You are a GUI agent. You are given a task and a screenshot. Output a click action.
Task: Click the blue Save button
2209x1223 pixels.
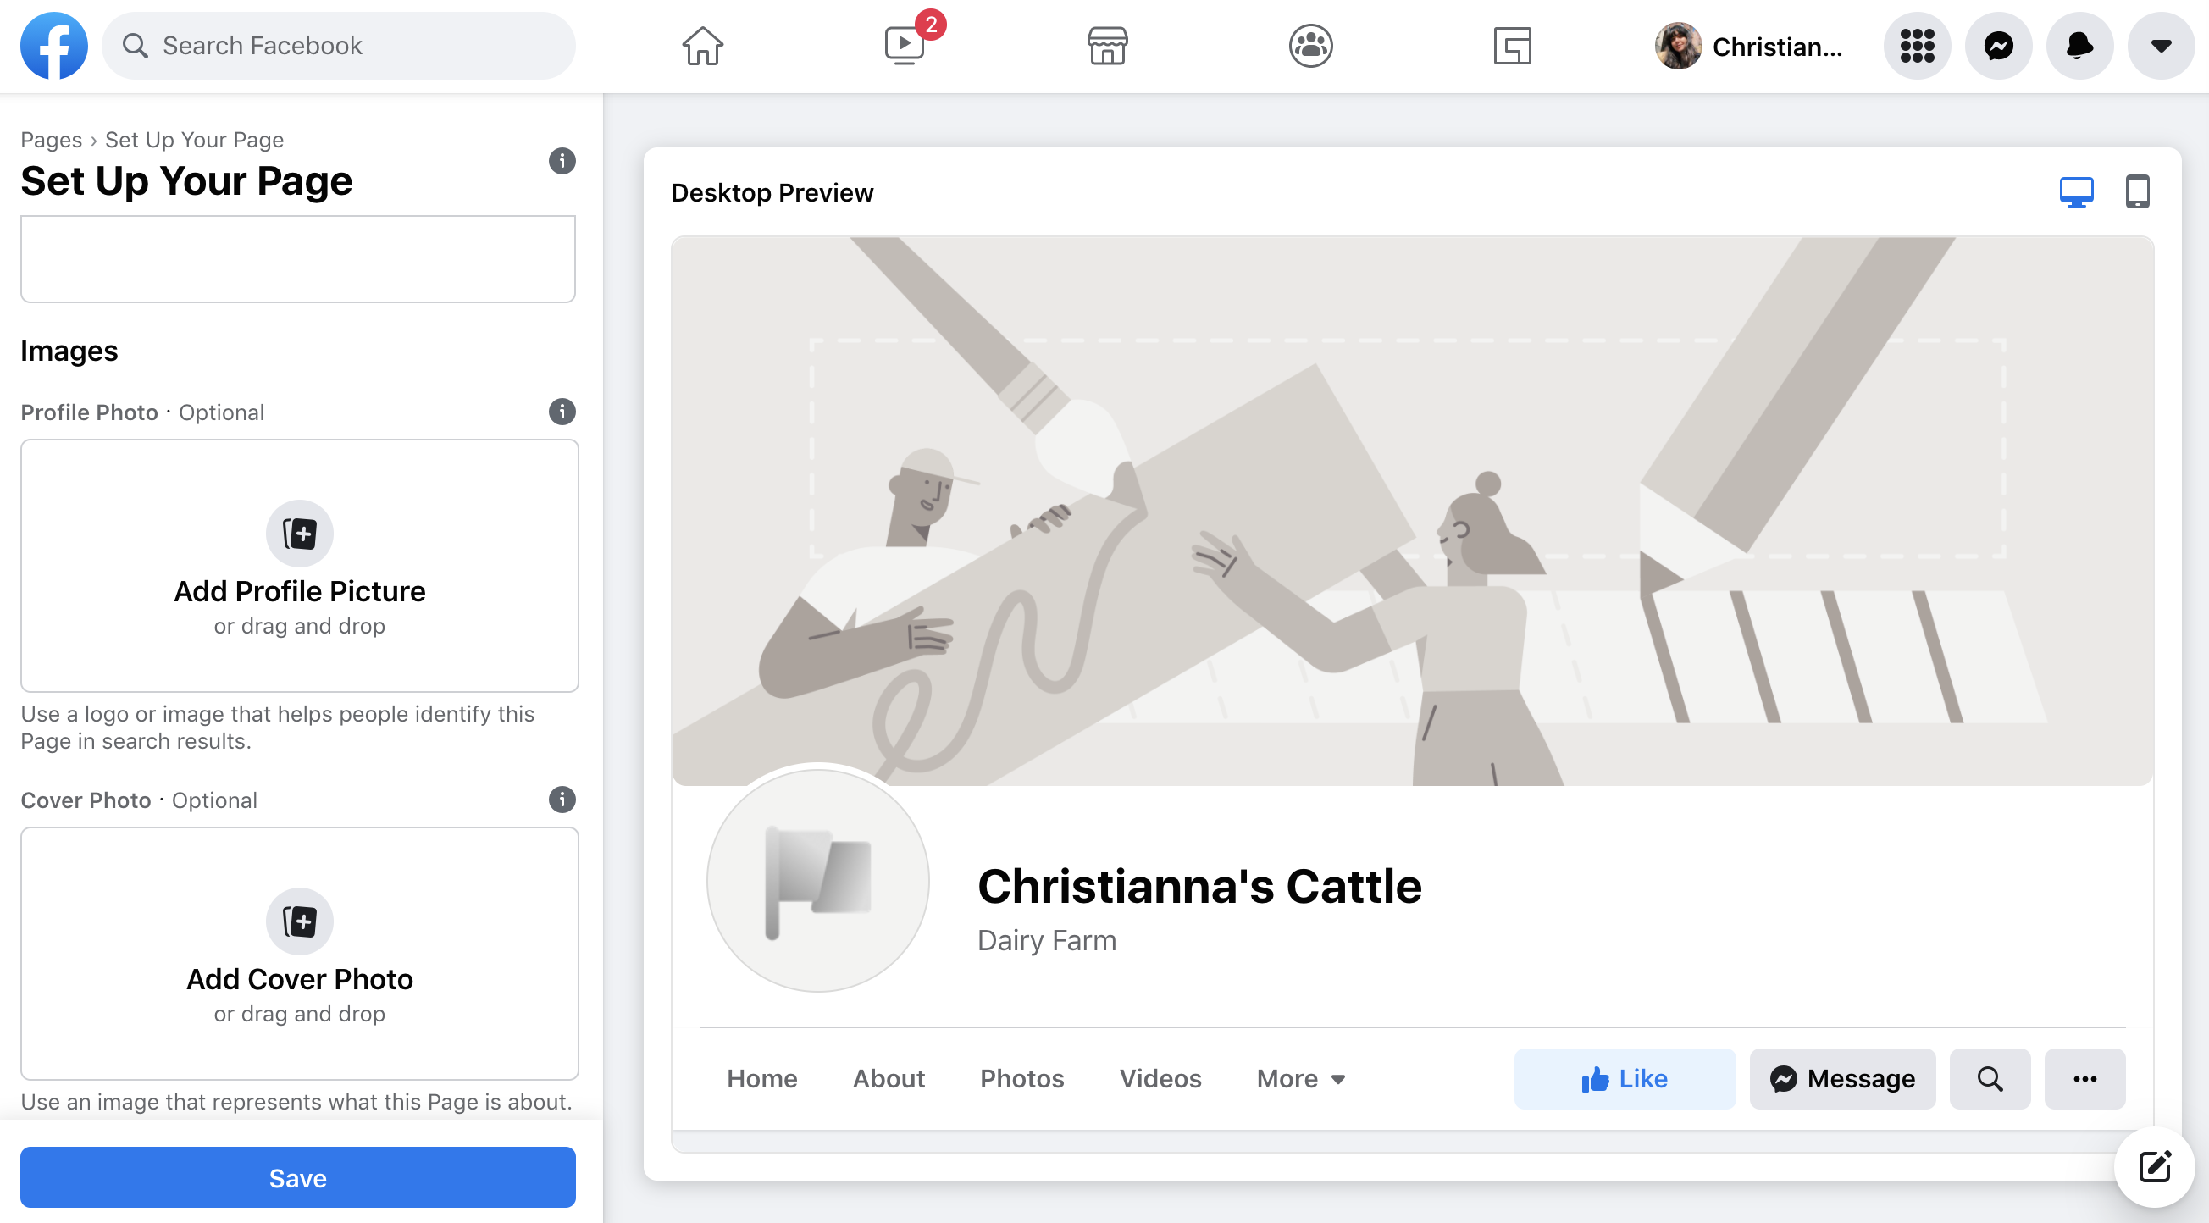(296, 1176)
